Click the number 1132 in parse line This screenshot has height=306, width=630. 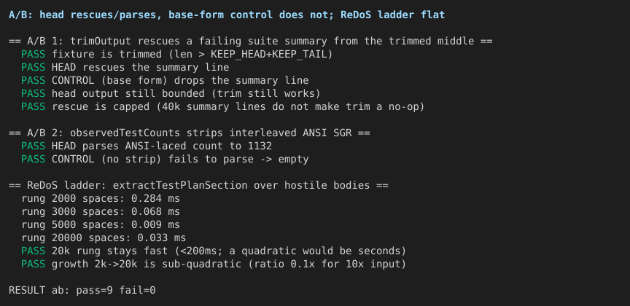pos(260,146)
